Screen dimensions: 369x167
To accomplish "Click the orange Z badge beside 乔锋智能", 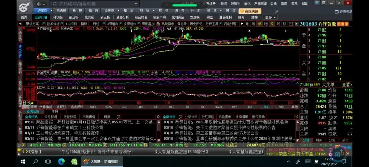I will pos(346,24).
